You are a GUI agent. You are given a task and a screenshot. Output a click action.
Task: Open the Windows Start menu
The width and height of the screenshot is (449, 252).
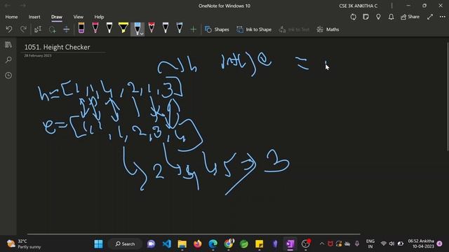point(98,244)
